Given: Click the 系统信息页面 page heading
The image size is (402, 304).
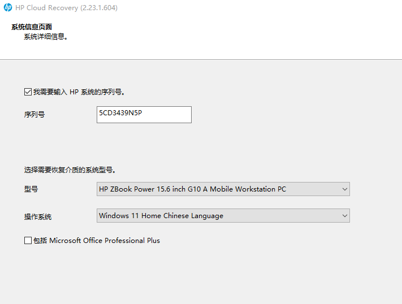Looking at the screenshot, I should click(32, 27).
